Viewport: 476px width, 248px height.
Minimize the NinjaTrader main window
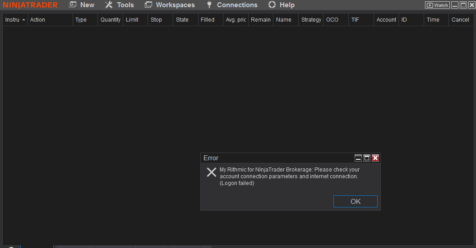coord(455,5)
